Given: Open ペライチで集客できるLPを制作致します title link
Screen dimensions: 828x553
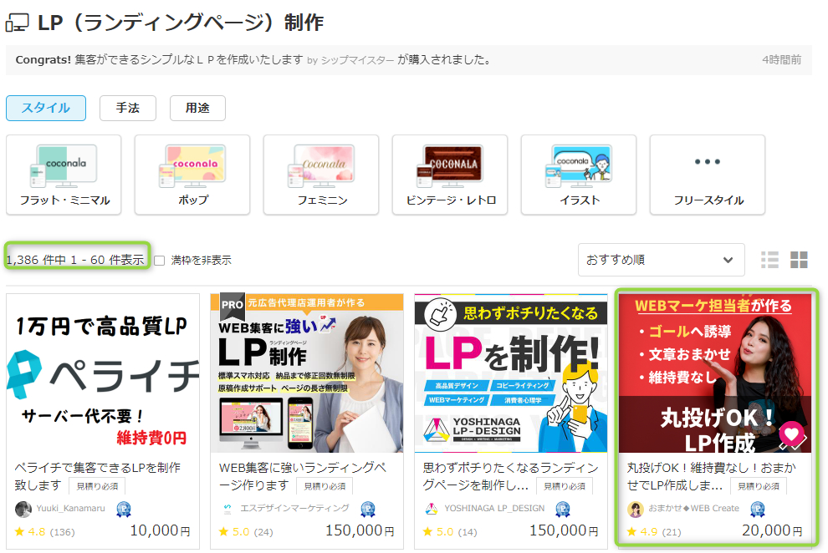Looking at the screenshot, I should [97, 476].
